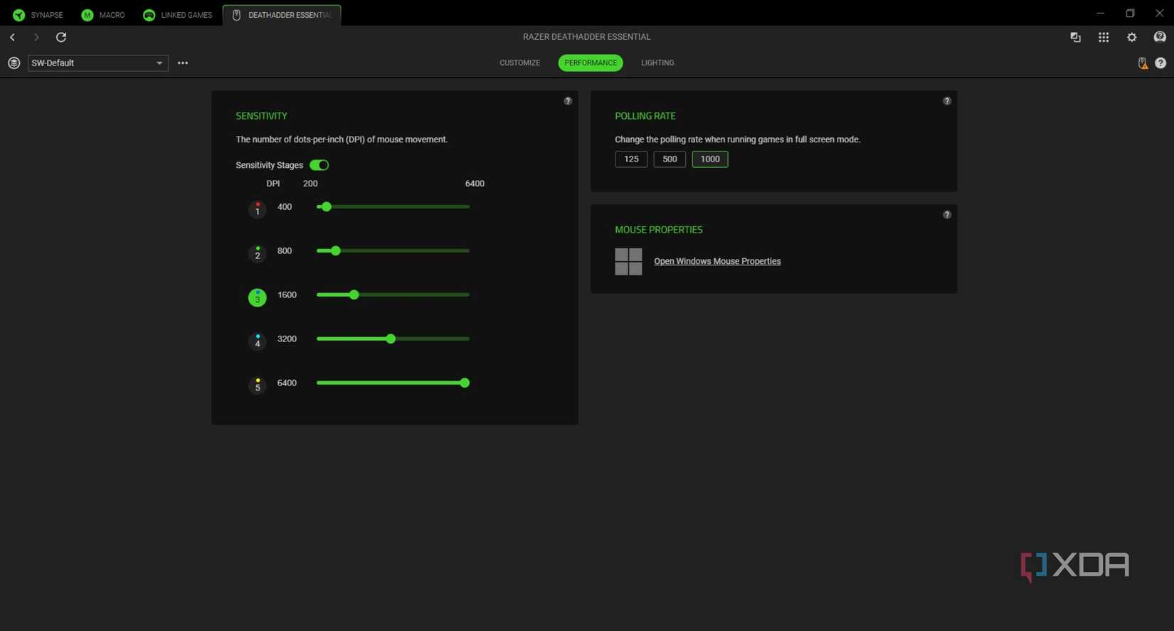Click the 400 DPI value for stage 1
The width and height of the screenshot is (1174, 631).
pyautogui.click(x=285, y=207)
